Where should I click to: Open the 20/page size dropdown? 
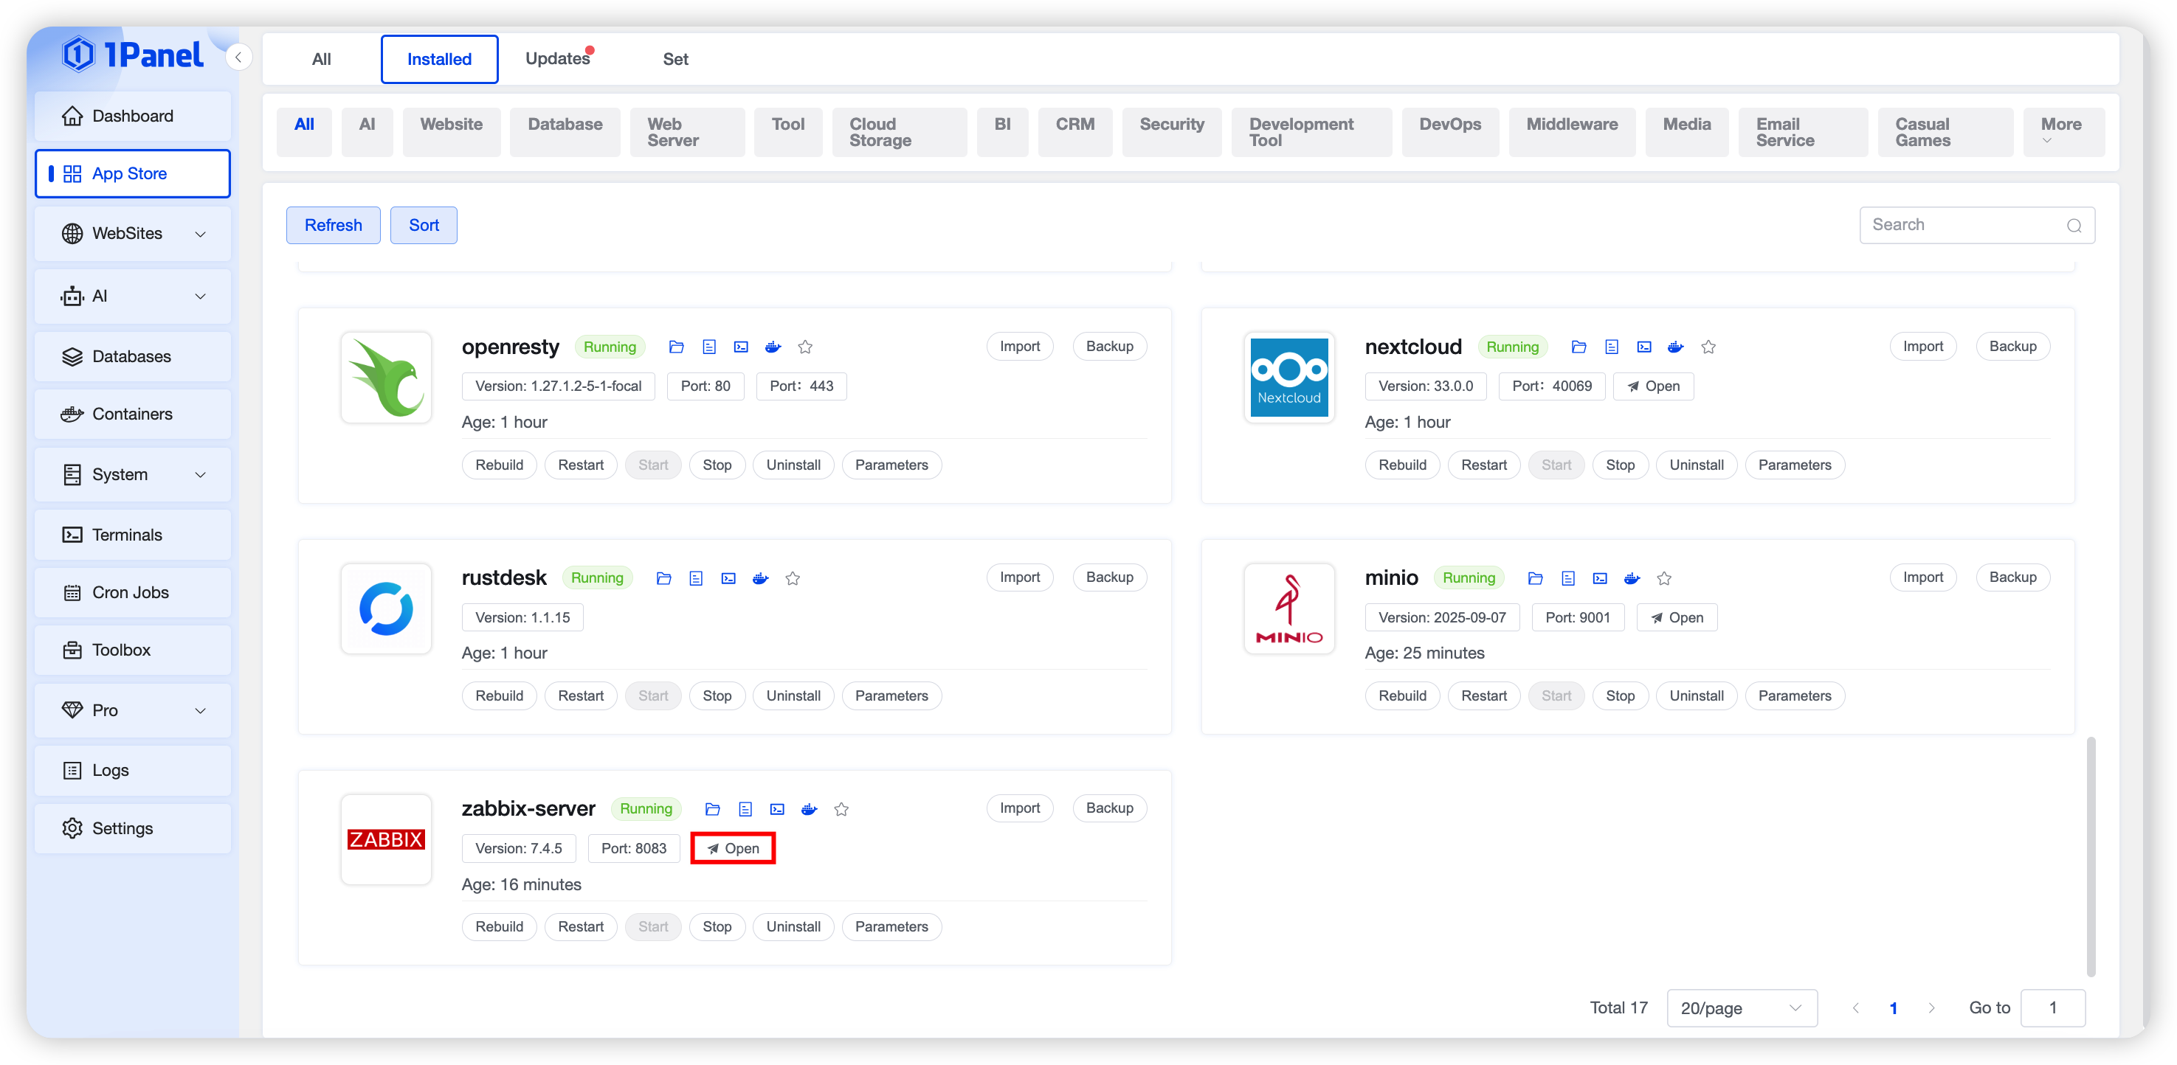[x=1741, y=1007]
